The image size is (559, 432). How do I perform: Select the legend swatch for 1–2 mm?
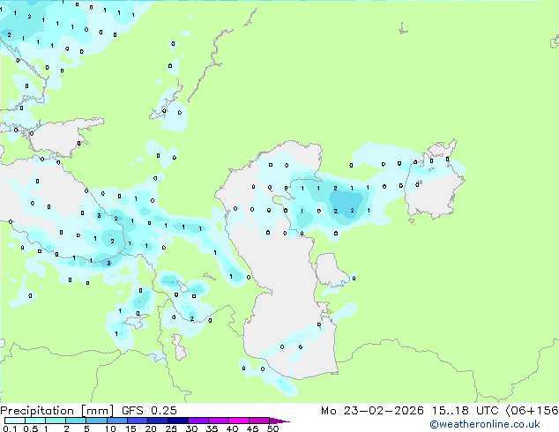(56, 421)
